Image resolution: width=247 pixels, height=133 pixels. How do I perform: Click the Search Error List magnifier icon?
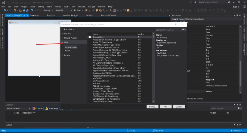(238, 108)
